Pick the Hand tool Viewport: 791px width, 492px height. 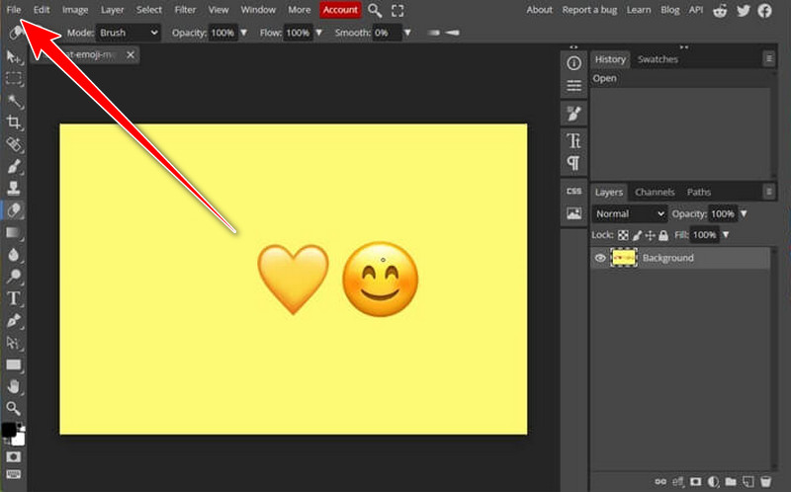pos(14,386)
